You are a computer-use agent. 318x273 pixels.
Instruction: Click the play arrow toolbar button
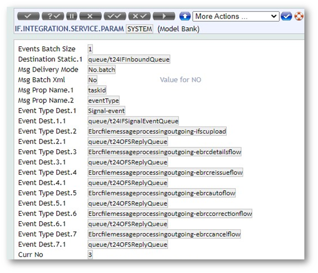[x=164, y=17]
